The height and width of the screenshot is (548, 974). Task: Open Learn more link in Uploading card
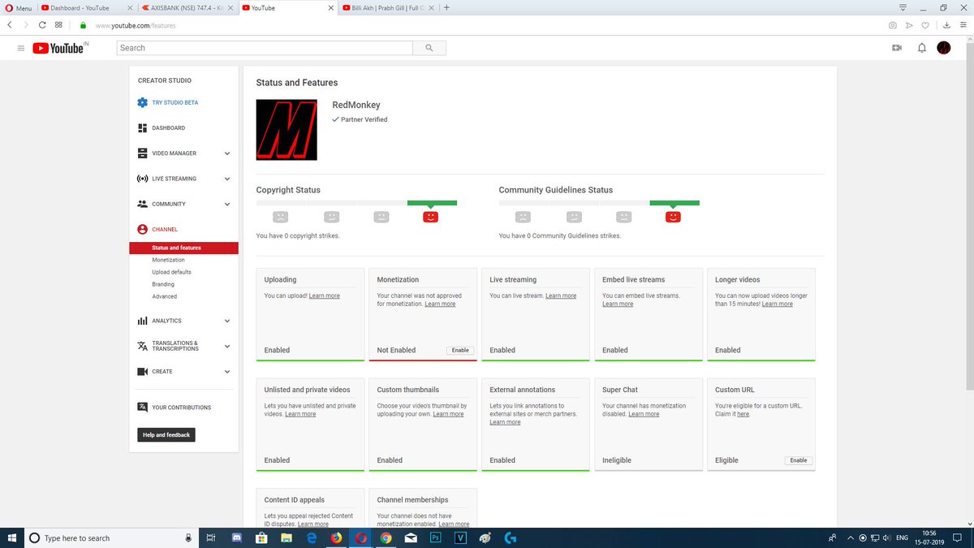[x=324, y=296]
